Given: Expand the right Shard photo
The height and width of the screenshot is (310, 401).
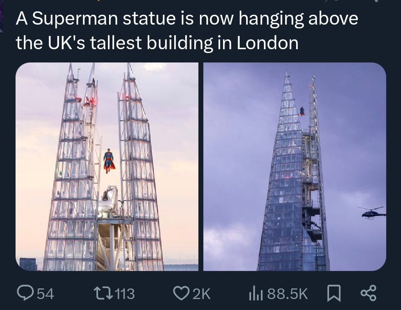Looking at the screenshot, I should click(295, 167).
